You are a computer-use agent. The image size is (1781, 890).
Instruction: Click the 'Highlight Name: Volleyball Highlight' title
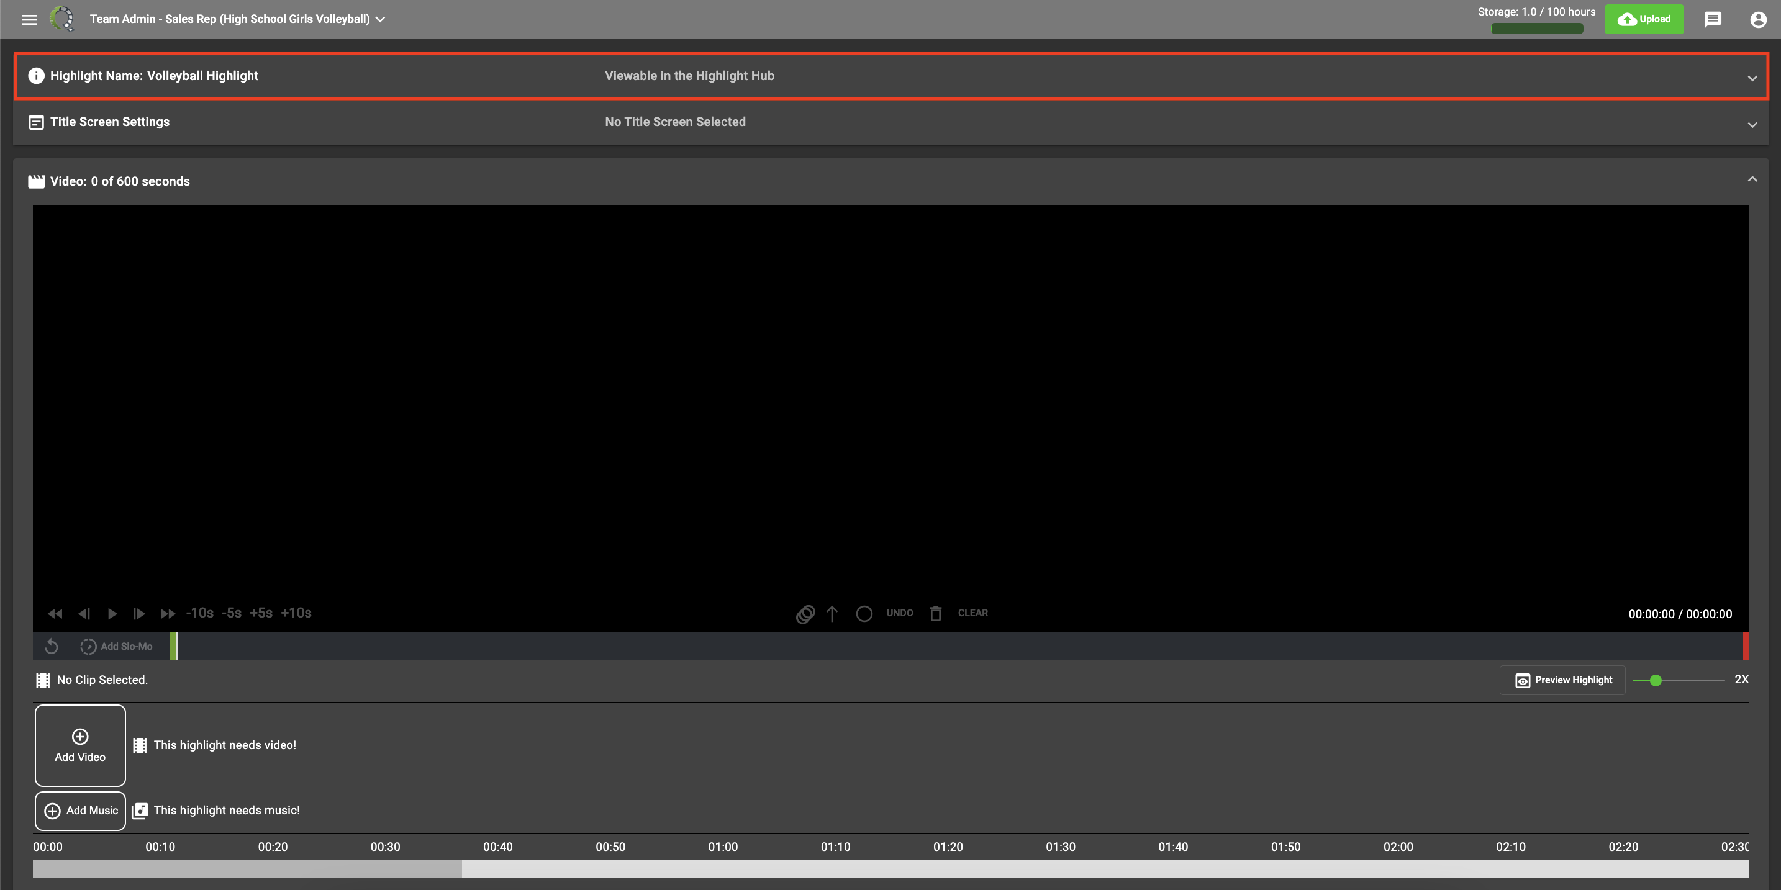click(x=154, y=76)
